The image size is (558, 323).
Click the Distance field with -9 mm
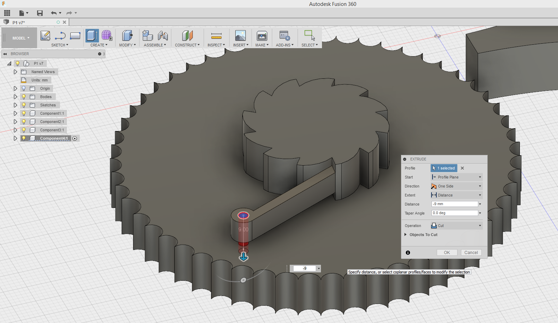click(455, 204)
